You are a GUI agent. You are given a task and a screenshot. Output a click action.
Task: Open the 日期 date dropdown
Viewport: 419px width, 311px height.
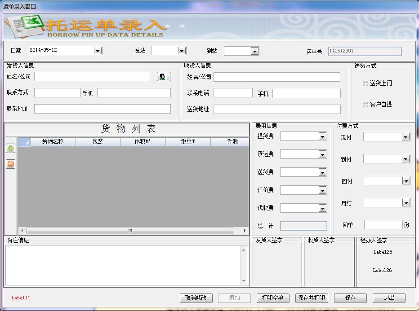pos(98,51)
